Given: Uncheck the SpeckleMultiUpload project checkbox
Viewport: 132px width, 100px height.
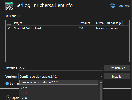Looking at the screenshot, I should 9,28.
